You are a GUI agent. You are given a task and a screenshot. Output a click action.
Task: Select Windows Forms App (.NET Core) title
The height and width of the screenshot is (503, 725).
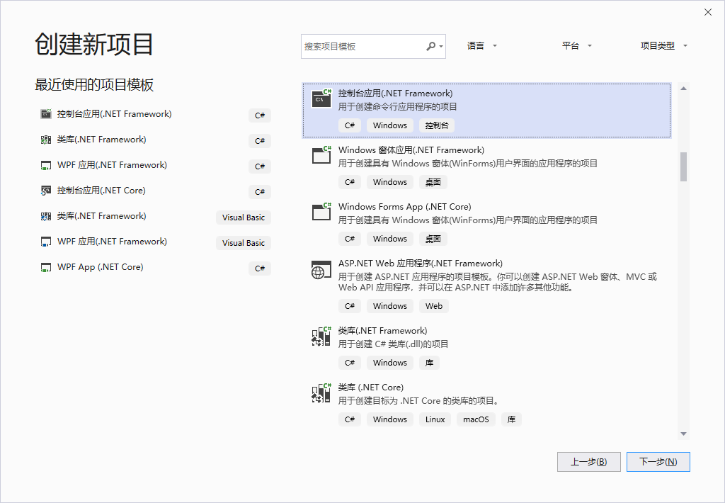pos(404,207)
